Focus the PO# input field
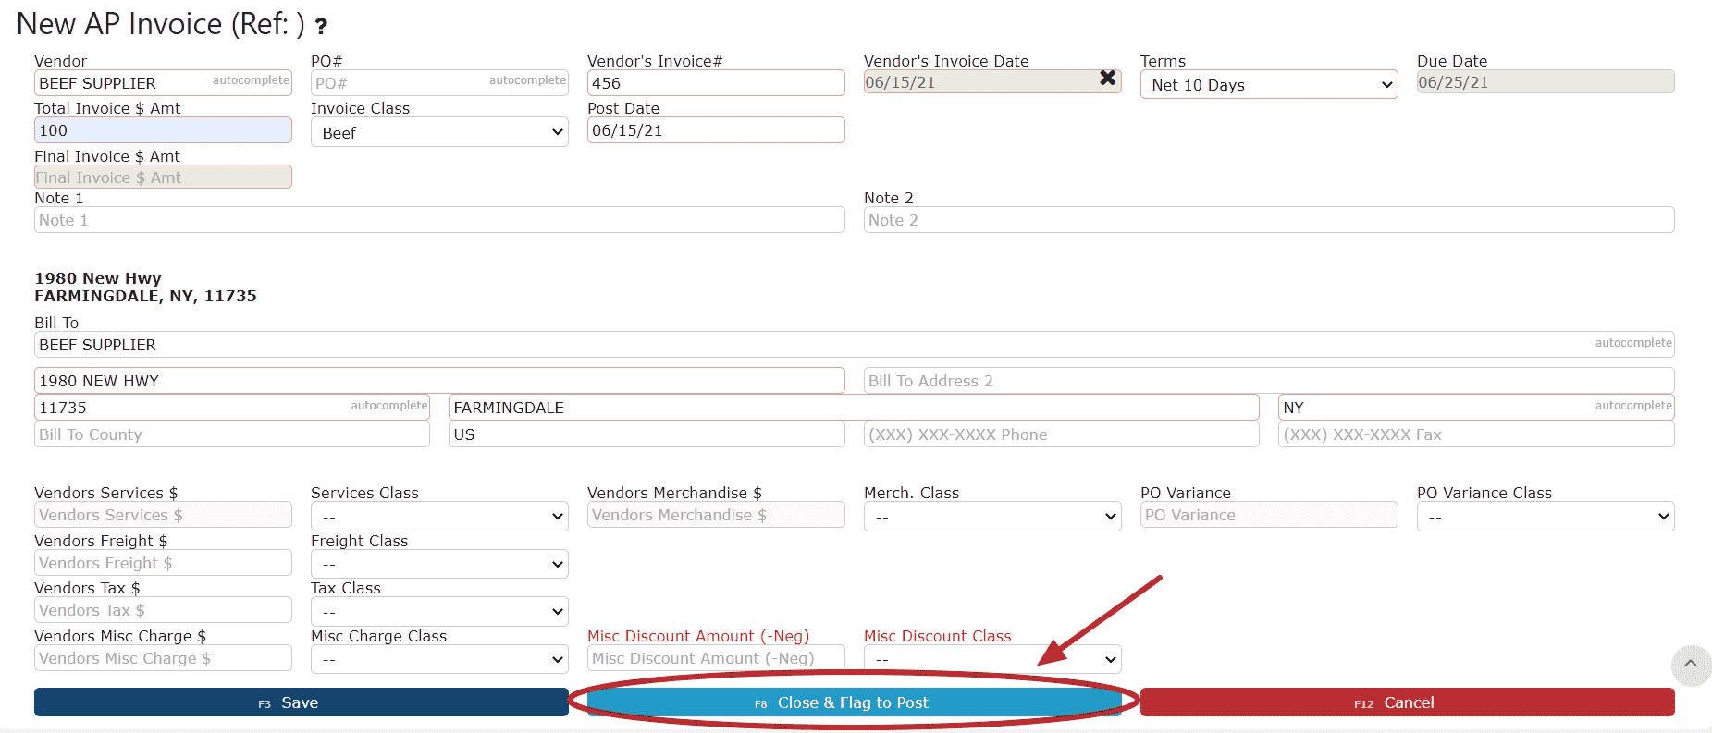 pos(398,83)
